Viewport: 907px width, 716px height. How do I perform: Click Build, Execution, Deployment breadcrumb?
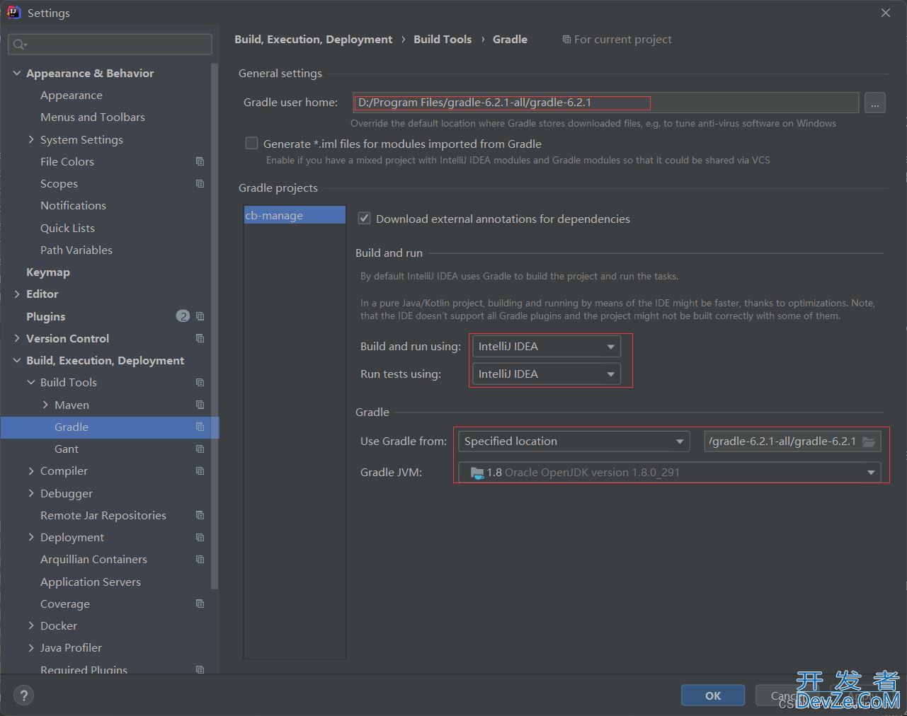(313, 40)
